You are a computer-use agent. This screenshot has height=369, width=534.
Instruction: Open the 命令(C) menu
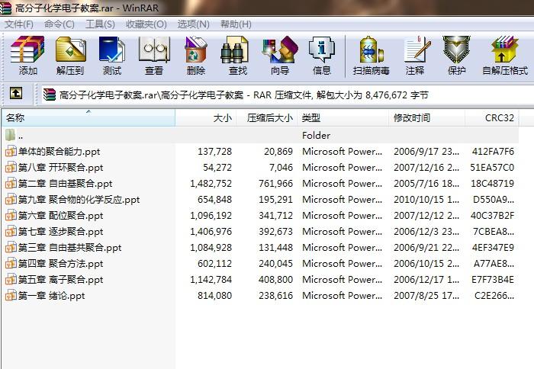point(60,24)
